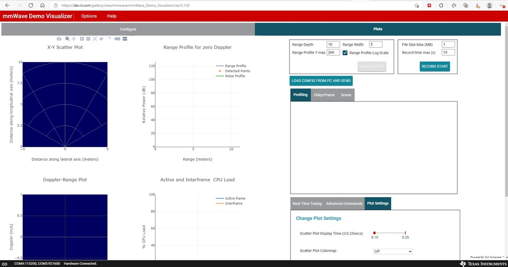508x267 pixels.
Task: Open browser Downloads
Action: [x=478, y=6]
